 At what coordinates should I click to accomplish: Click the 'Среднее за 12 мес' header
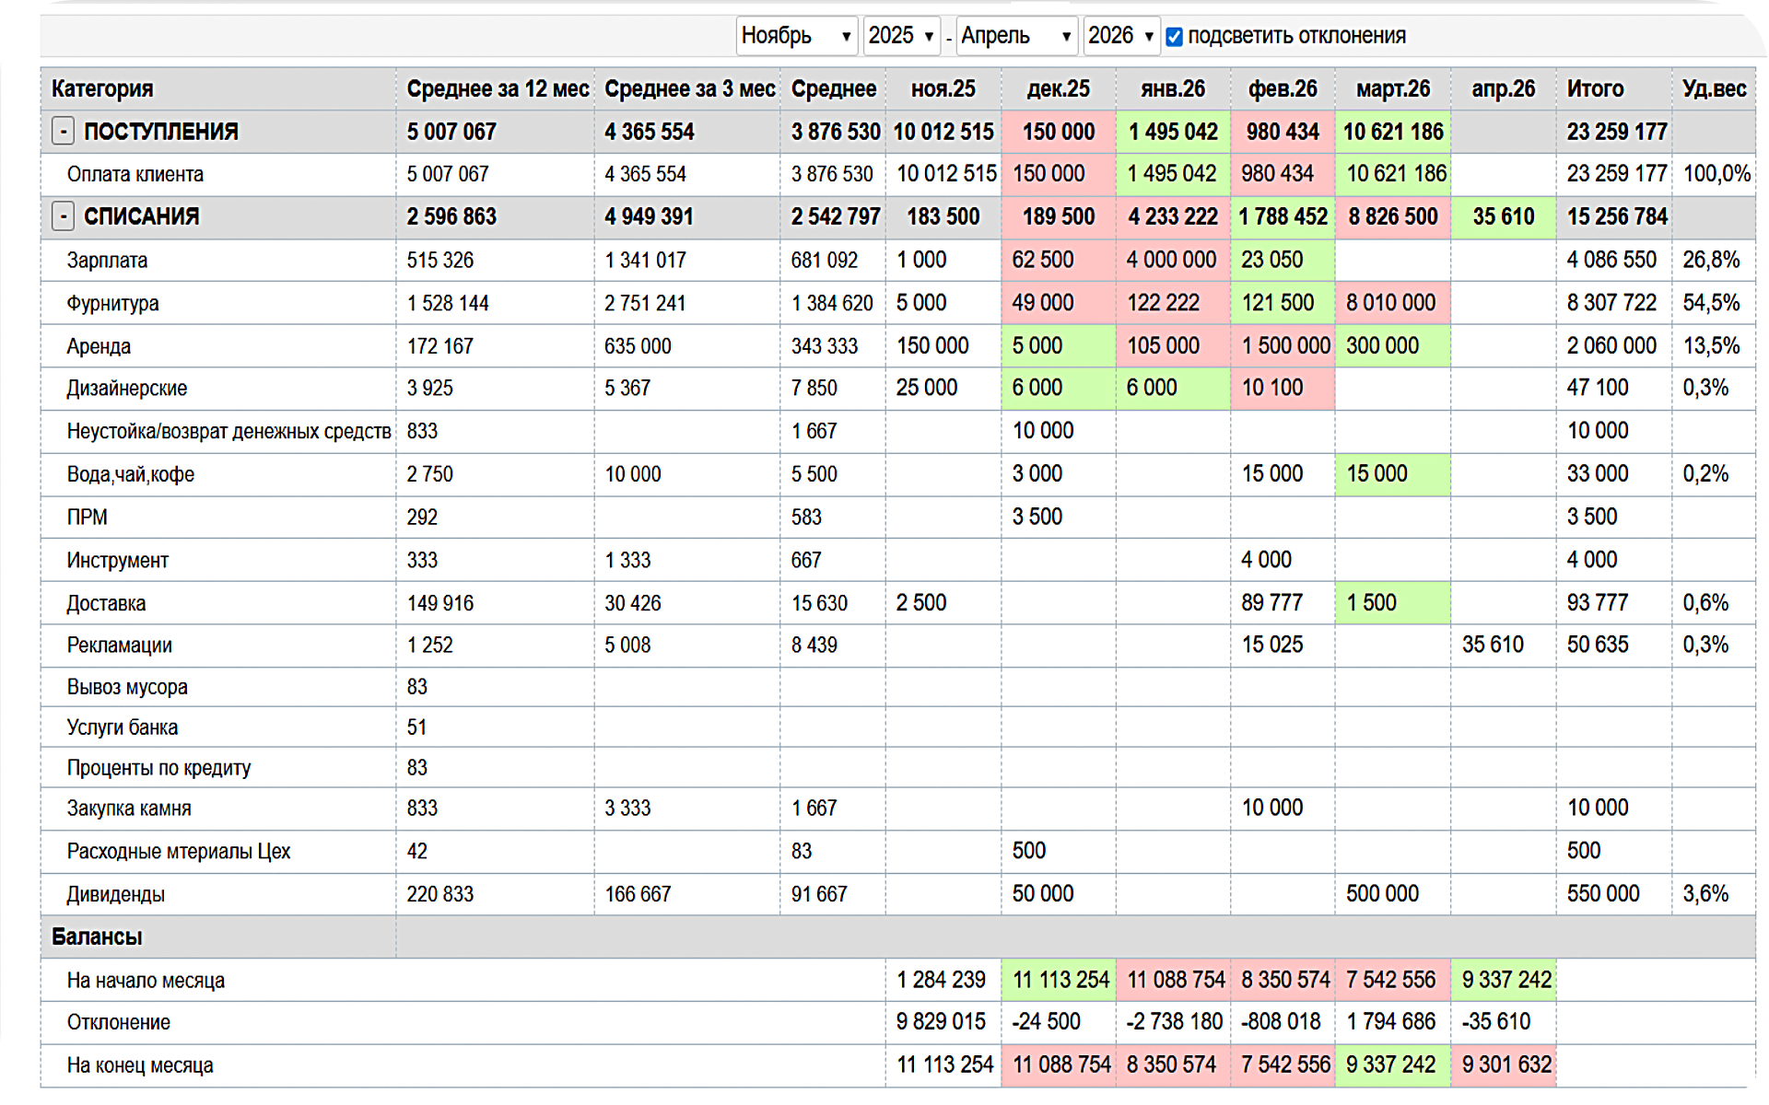coord(498,89)
